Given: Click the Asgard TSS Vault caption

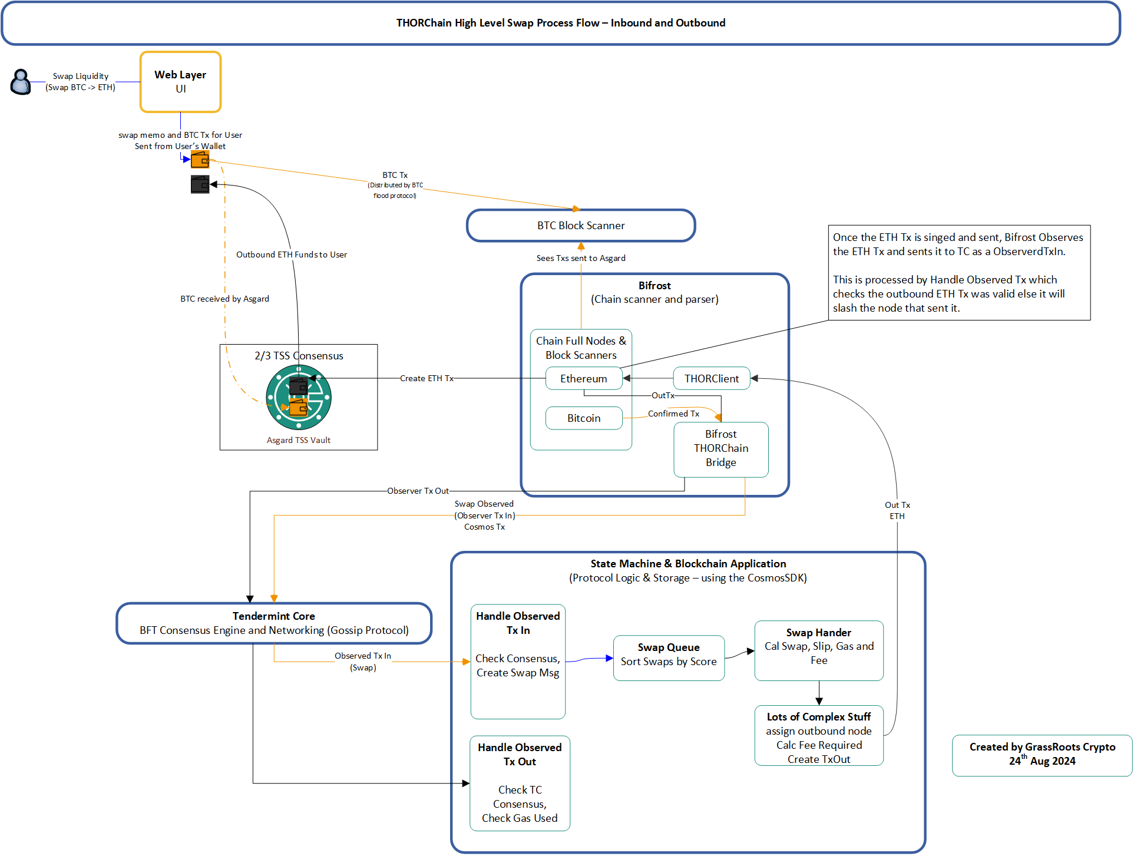Looking at the screenshot, I should [299, 440].
